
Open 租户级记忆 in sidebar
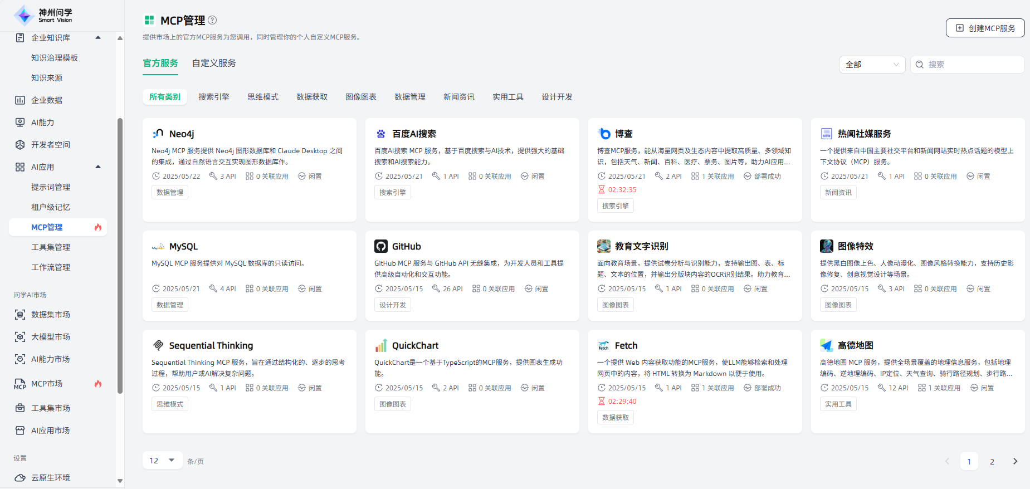coord(51,207)
